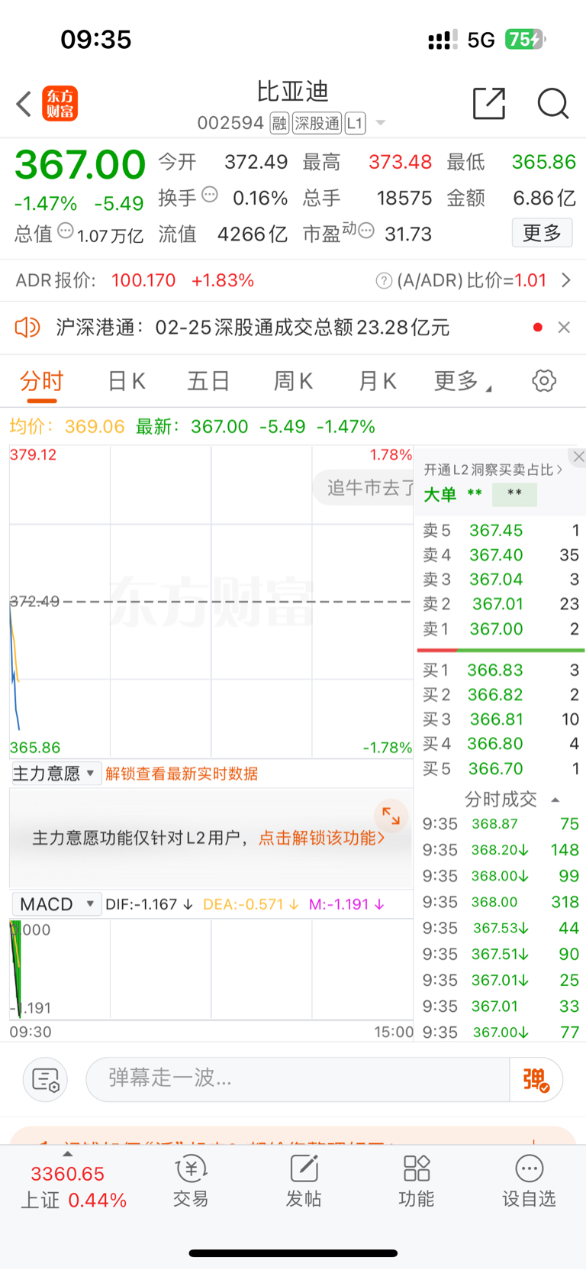This screenshot has width=586, height=1270.
Task: Switch to 周K tab
Action: pyautogui.click(x=293, y=380)
